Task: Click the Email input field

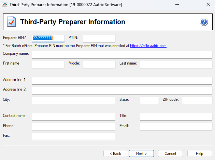Action: (176, 126)
